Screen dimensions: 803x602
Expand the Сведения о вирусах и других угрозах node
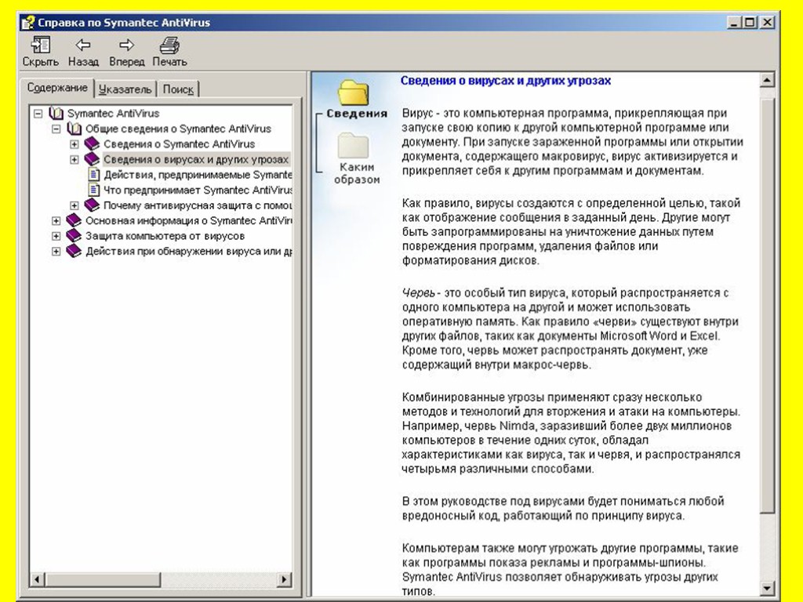point(74,159)
